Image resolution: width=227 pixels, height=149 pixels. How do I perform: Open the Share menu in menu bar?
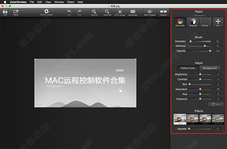point(71,2)
